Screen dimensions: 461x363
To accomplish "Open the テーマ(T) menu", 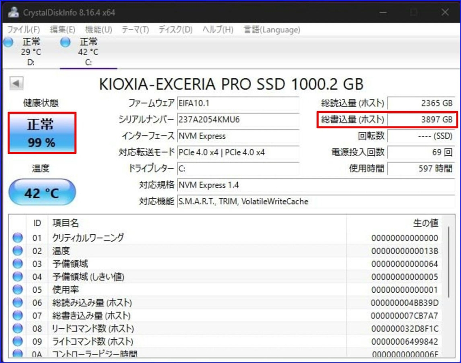I will (x=135, y=30).
